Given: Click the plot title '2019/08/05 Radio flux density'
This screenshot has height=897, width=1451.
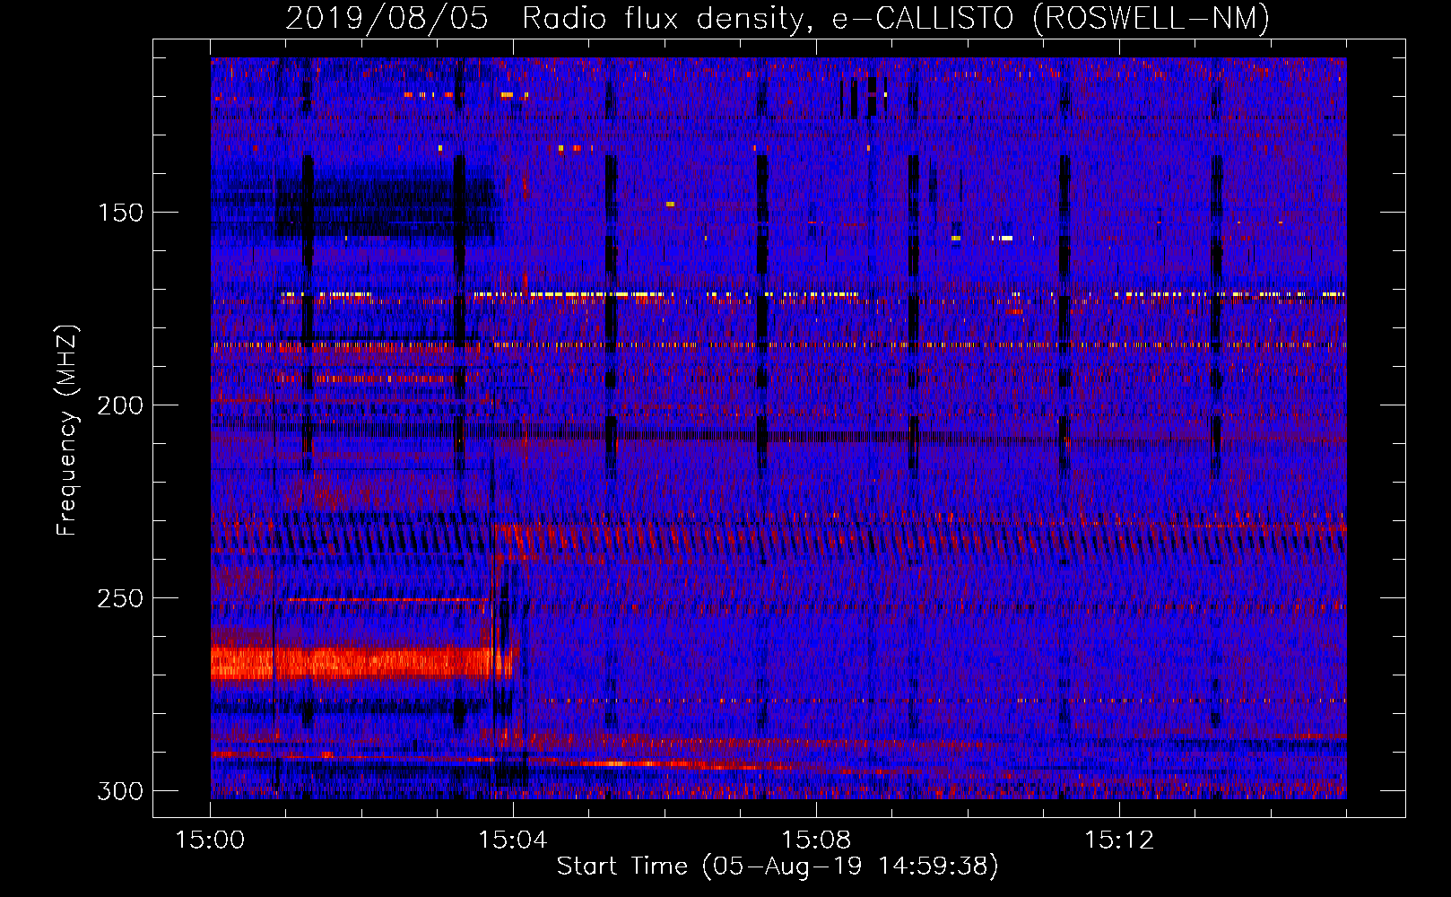Looking at the screenshot, I should tap(778, 18).
